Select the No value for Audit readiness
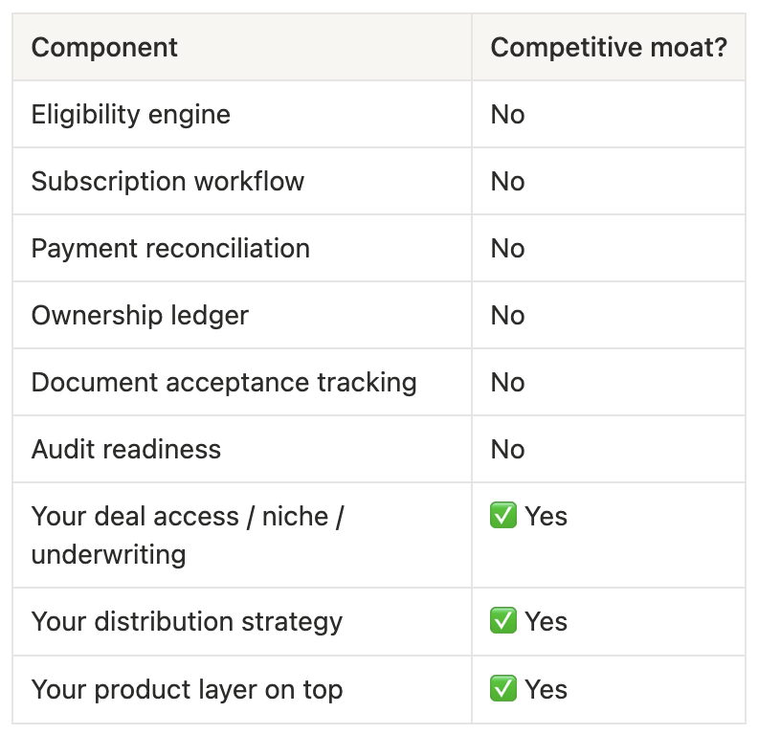This screenshot has height=735, width=758. coord(507,450)
